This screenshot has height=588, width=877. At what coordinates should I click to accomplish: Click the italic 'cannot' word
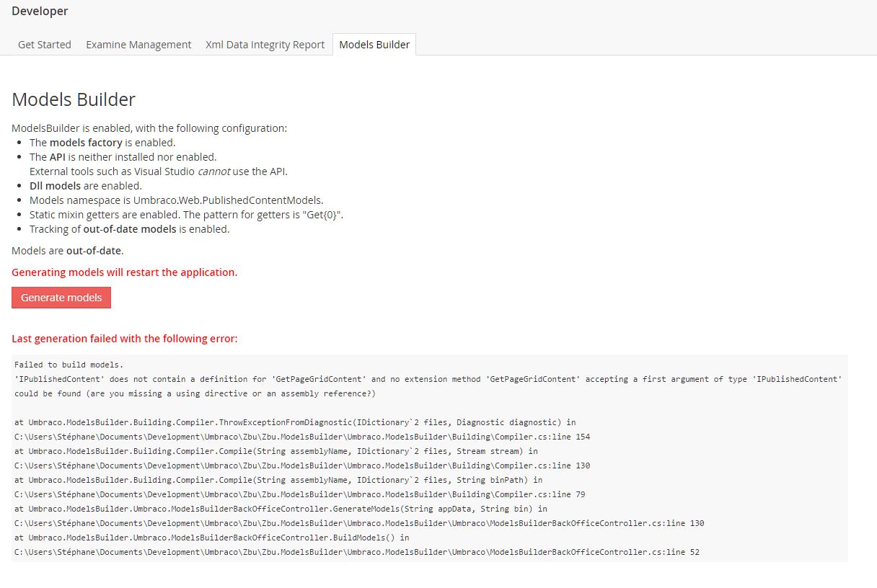(213, 171)
